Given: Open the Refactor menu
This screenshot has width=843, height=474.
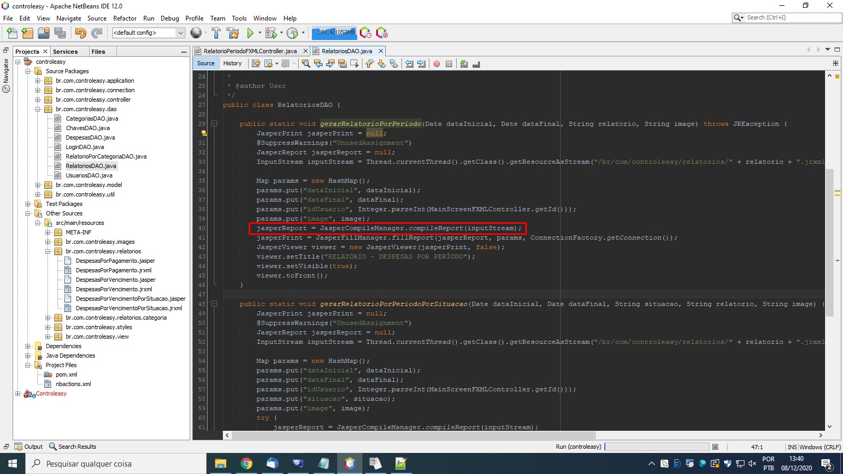Looking at the screenshot, I should pyautogui.click(x=124, y=18).
